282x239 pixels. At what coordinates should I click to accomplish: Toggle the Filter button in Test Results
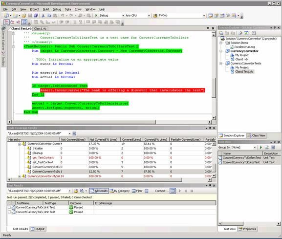(x=137, y=191)
